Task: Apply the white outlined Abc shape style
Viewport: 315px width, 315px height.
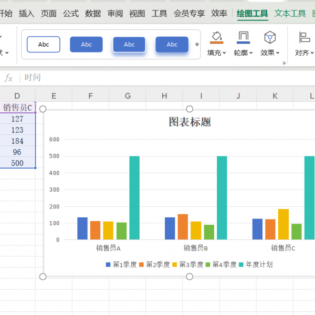Action: tap(44, 45)
